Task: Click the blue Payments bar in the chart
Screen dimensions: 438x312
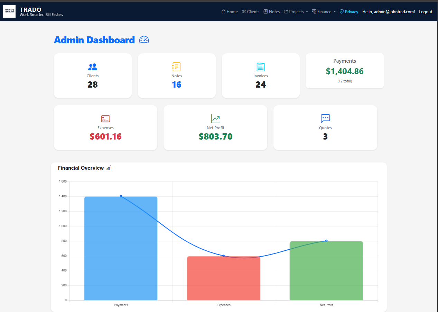Action: tap(120, 248)
